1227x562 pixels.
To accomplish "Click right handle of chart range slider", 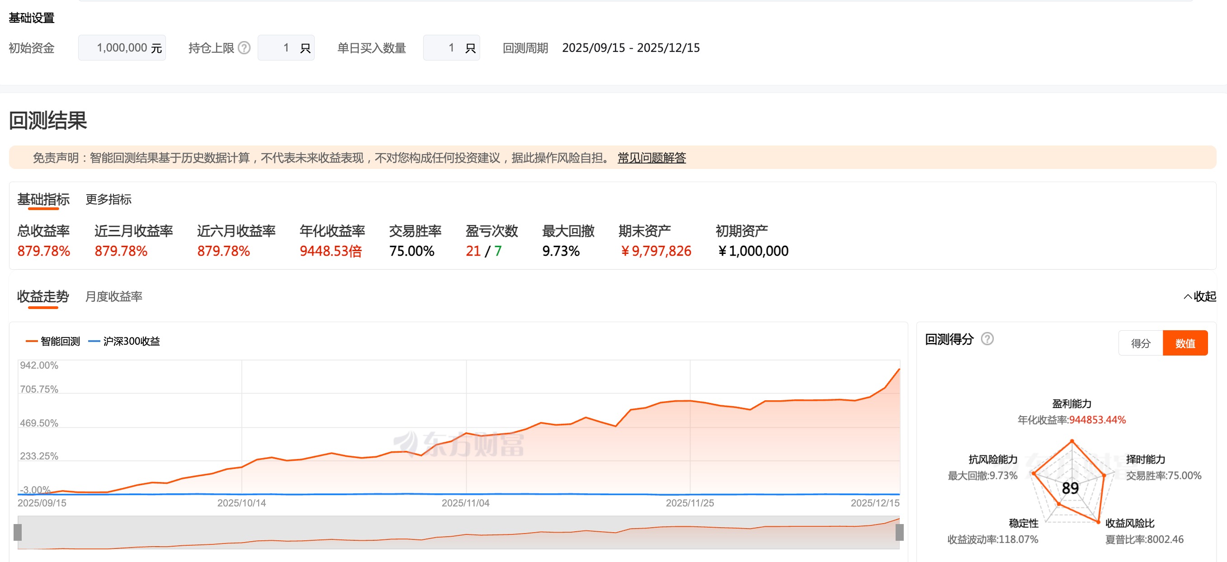I will 899,532.
